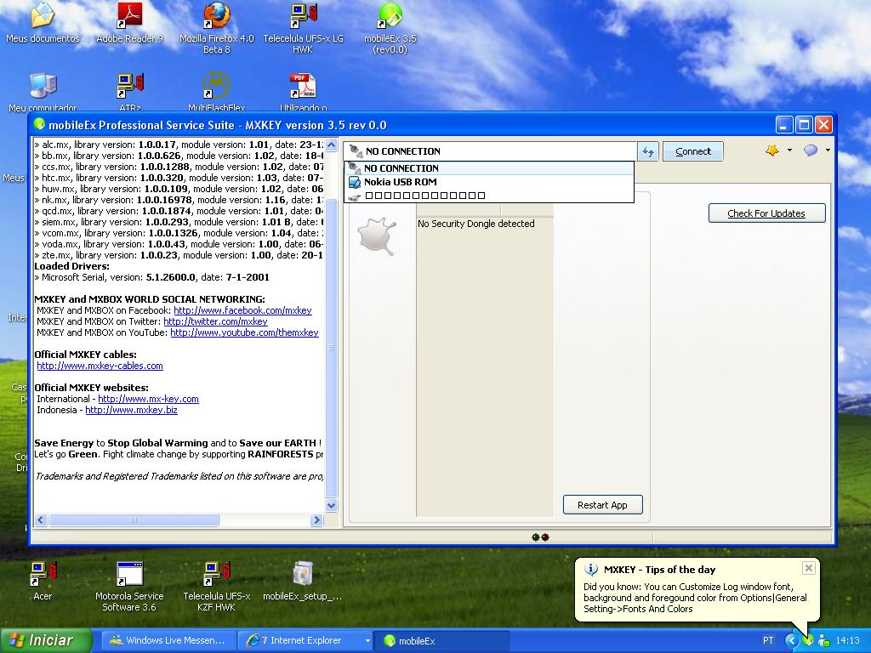Select the Telecelula UFS-x LG HWK shortcut
This screenshot has height=653, width=871.
coord(304,28)
